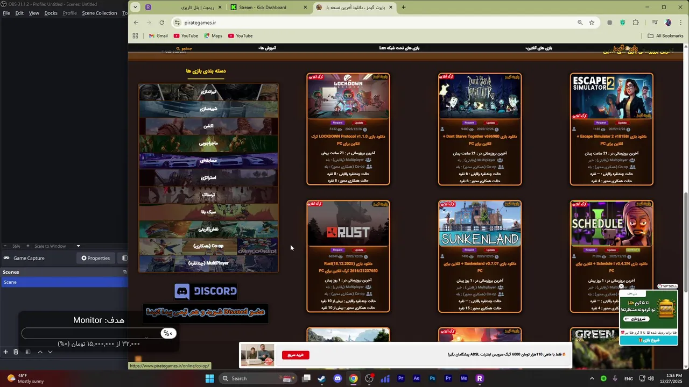Image resolution: width=689 pixels, height=387 pixels.
Task: Close the slot-machine popup ad
Action: (x=621, y=286)
